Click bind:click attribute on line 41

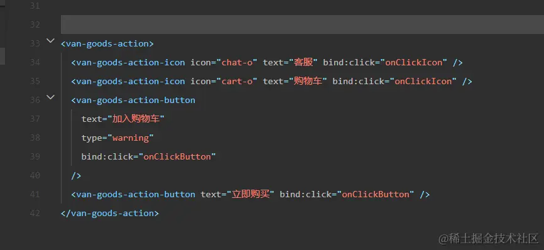[306, 194]
